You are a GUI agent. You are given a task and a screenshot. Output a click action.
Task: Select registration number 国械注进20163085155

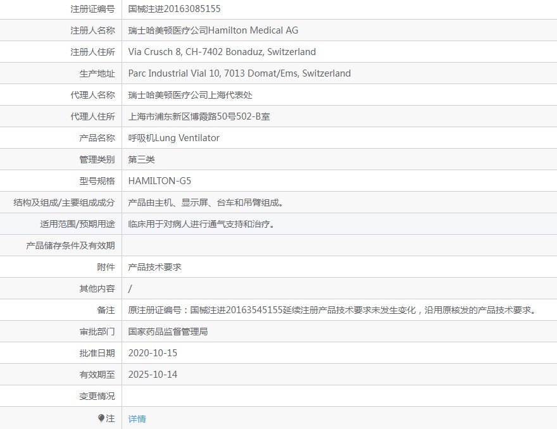pos(174,9)
